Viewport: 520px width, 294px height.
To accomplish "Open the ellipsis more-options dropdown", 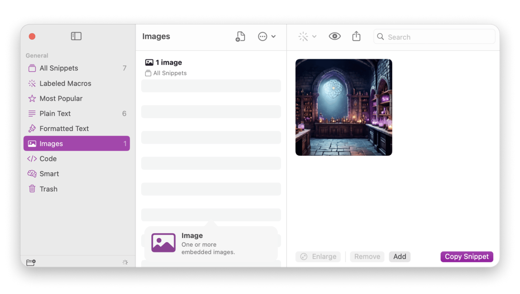I will (x=267, y=36).
